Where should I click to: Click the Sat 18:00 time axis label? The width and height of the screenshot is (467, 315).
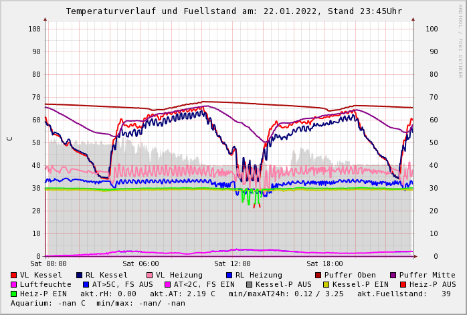(x=324, y=264)
